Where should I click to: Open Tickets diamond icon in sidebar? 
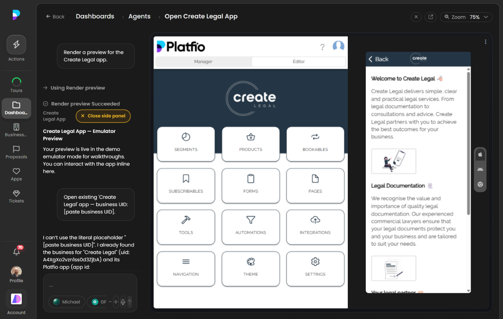[x=16, y=196]
